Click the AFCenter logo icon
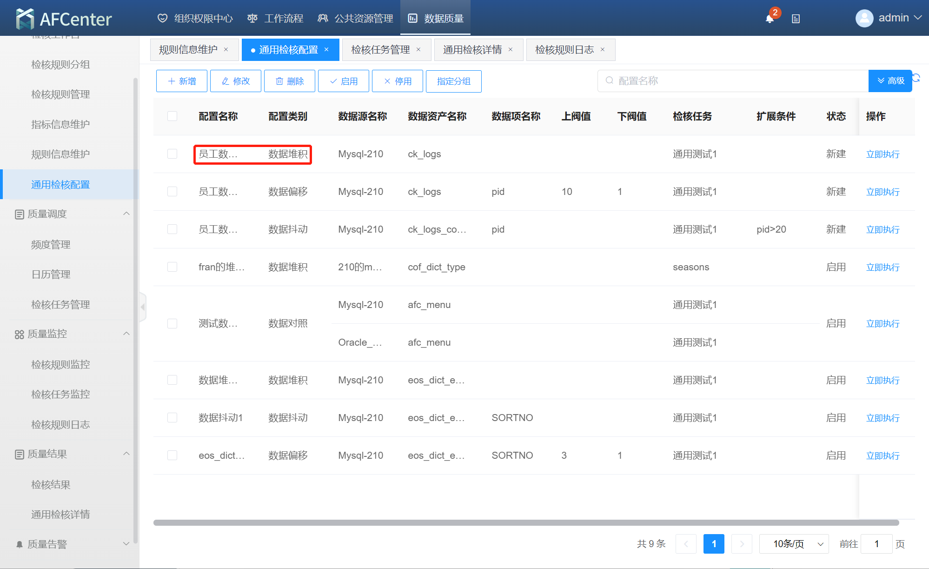This screenshot has width=929, height=569. tap(25, 19)
